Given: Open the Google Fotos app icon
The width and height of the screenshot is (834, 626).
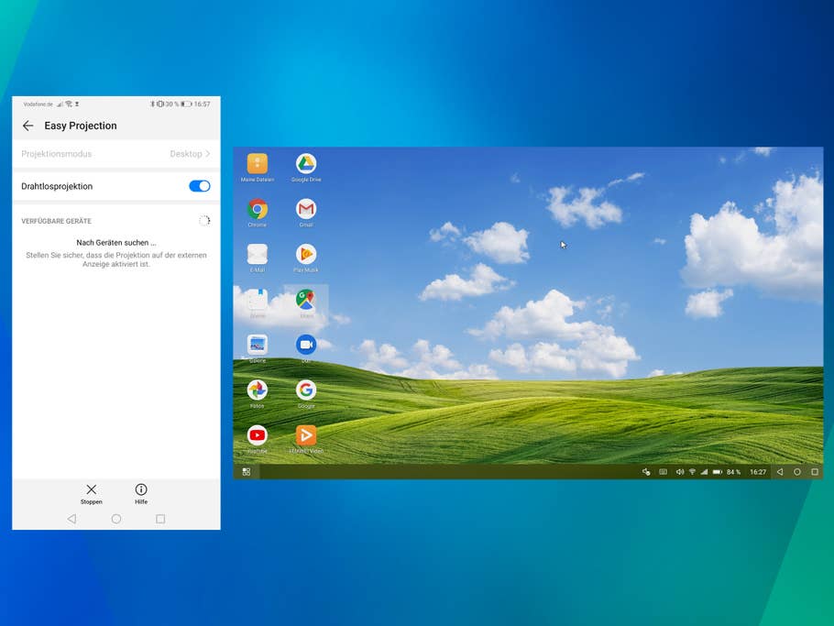Looking at the screenshot, I should (x=258, y=390).
